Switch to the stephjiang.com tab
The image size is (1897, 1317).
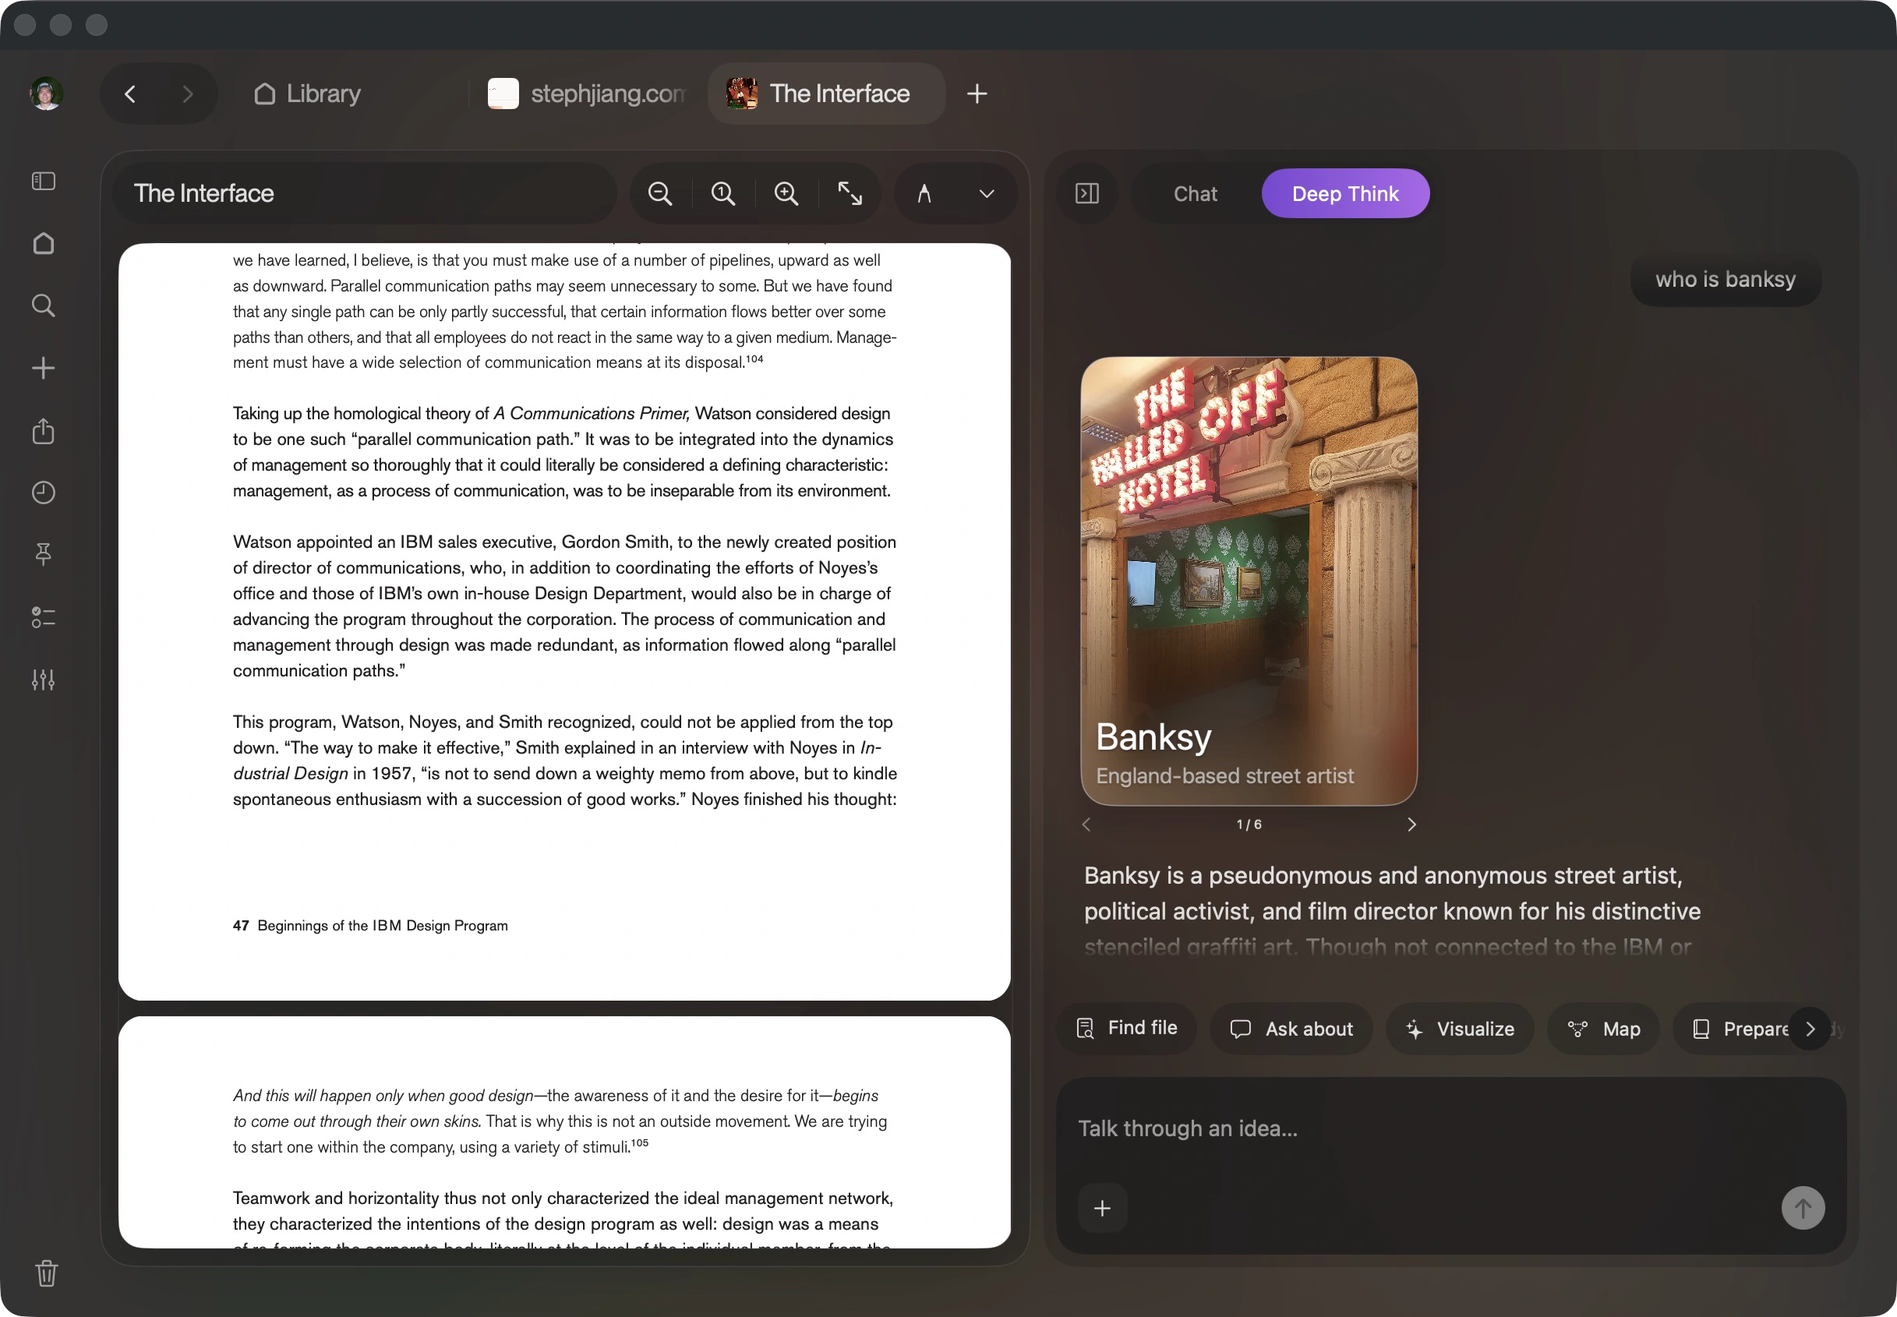pos(587,94)
